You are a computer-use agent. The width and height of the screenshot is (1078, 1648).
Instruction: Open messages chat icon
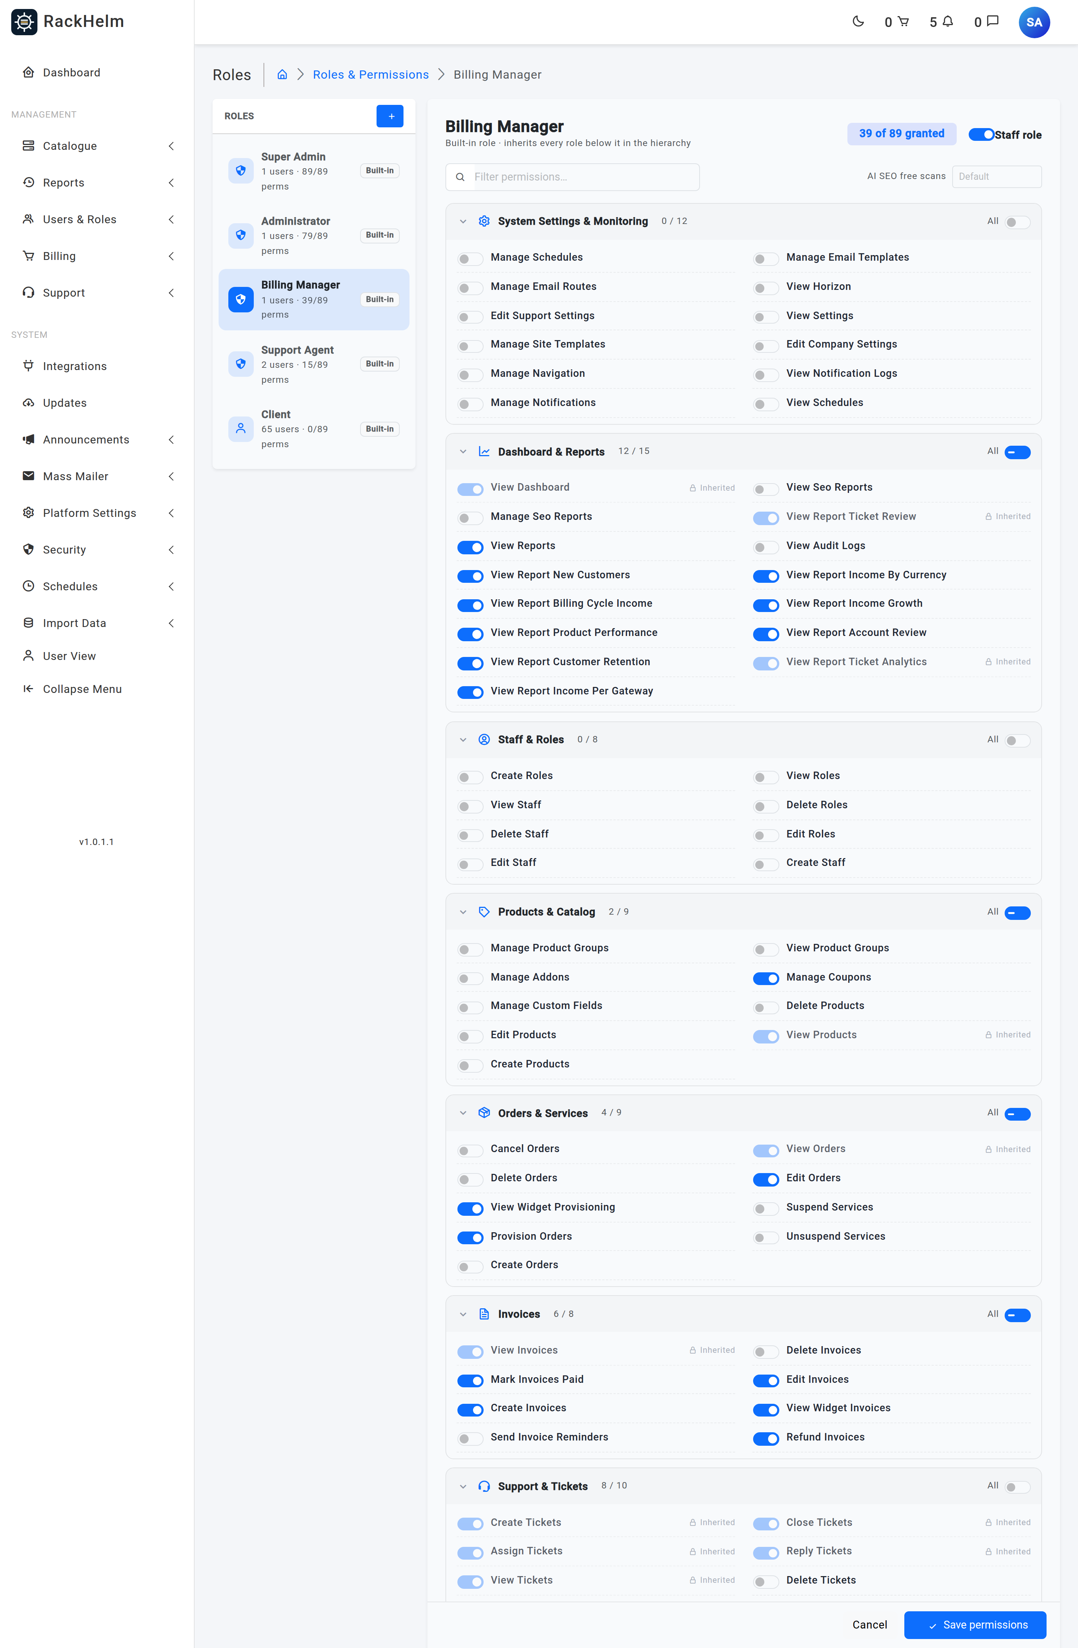tap(992, 21)
